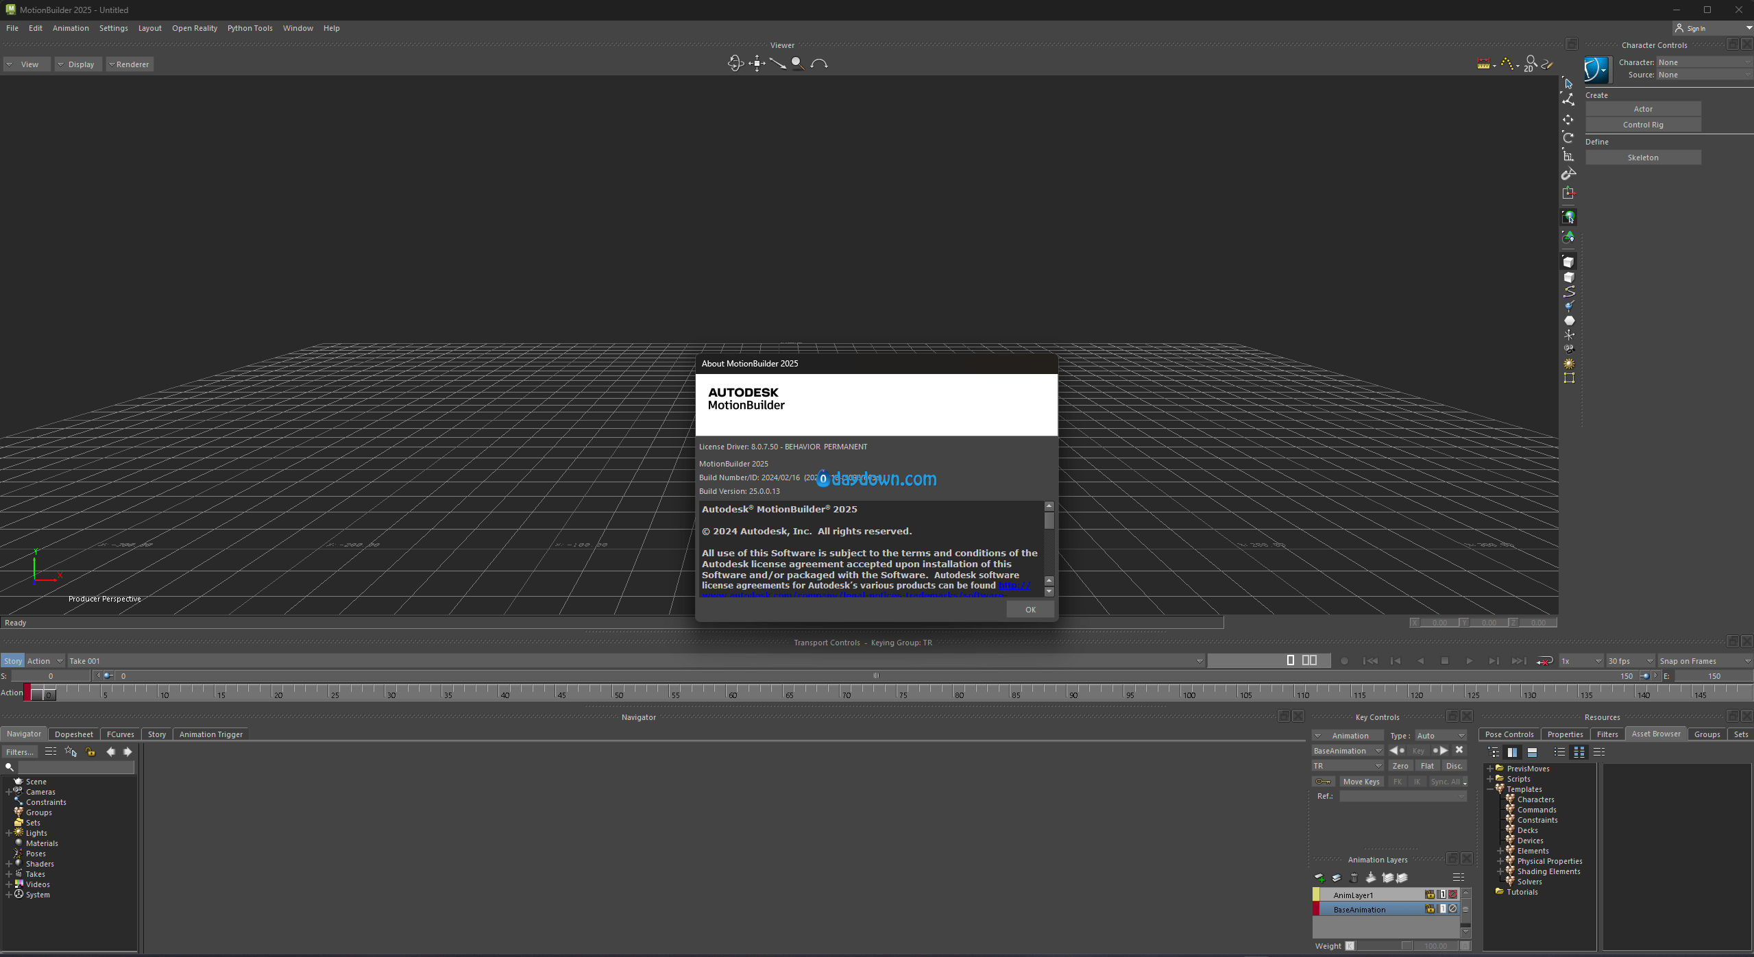The image size is (1754, 957).
Task: Add a new animation layer
Action: tap(1319, 878)
